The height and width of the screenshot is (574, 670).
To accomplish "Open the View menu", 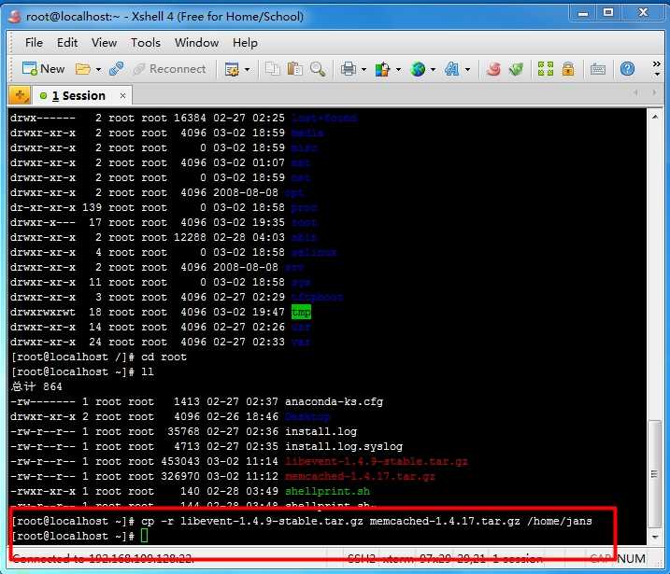I will click(104, 43).
